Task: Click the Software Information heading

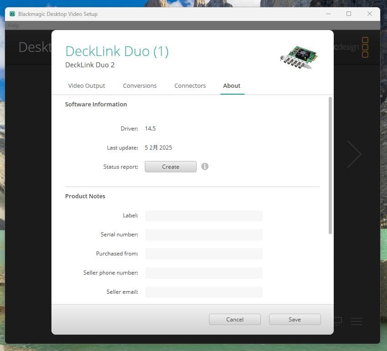Action: 96,104
